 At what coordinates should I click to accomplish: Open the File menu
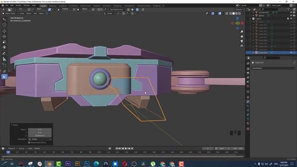coord(7,6)
